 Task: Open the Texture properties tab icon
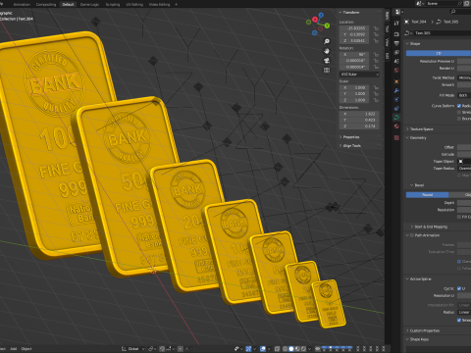coord(396,137)
